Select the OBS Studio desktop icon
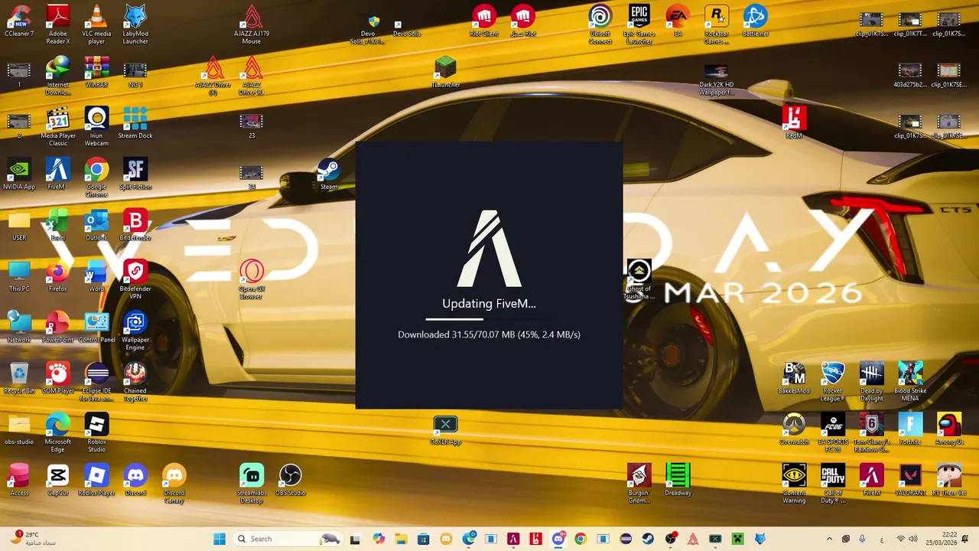Viewport: 979px width, 551px height. pyautogui.click(x=290, y=481)
